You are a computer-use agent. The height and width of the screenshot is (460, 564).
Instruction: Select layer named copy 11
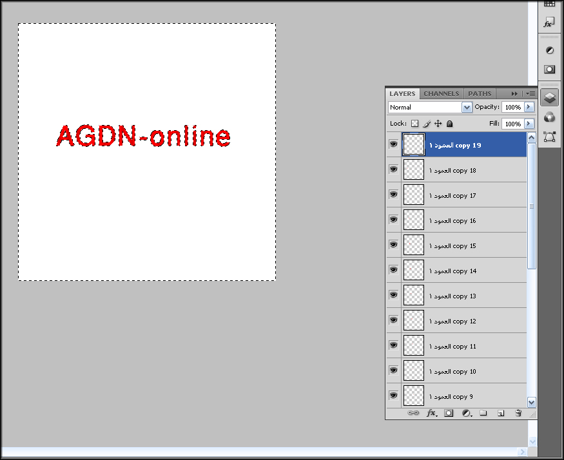[464, 346]
